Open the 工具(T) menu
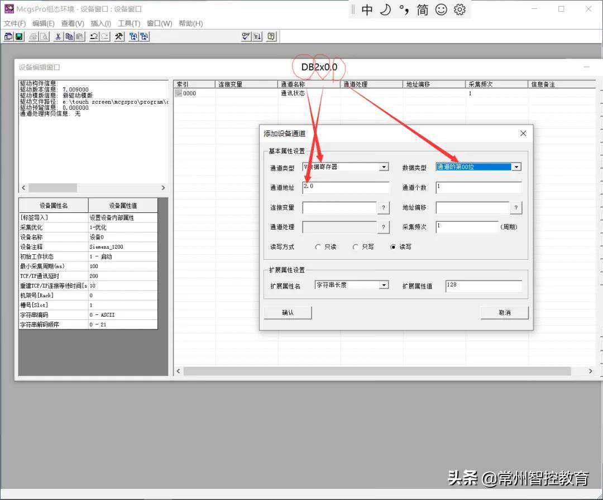This screenshot has height=500, width=603. pyautogui.click(x=129, y=23)
